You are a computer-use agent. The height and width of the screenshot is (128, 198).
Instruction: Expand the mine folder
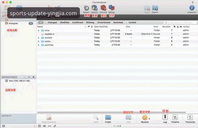tap(39, 31)
